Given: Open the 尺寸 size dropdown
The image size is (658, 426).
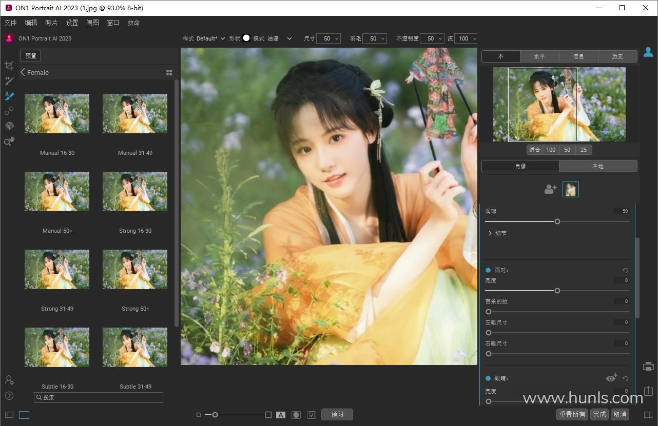Looking at the screenshot, I should (x=337, y=38).
